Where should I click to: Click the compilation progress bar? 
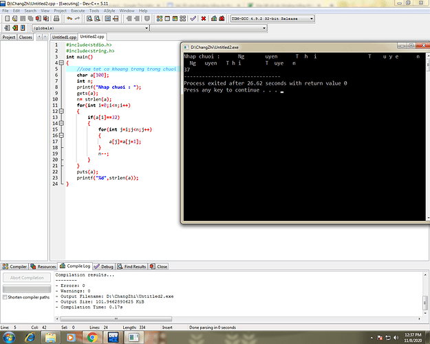tap(27, 288)
